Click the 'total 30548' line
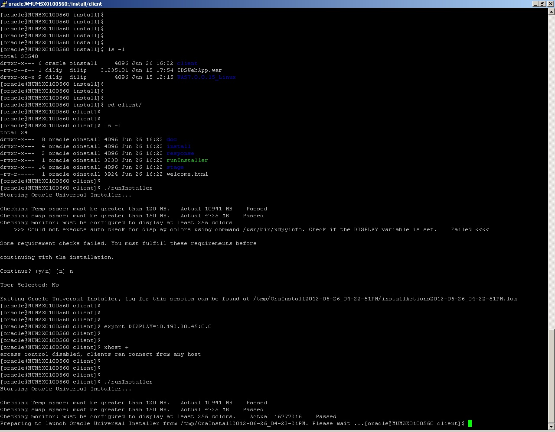The width and height of the screenshot is (555, 432). [x=19, y=56]
